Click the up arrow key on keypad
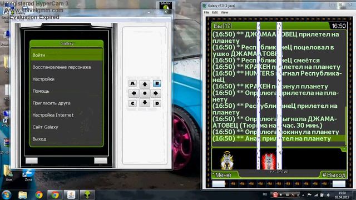 coord(145,84)
